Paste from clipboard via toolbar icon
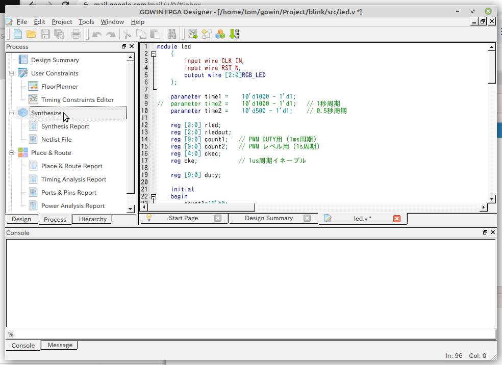 pyautogui.click(x=155, y=34)
